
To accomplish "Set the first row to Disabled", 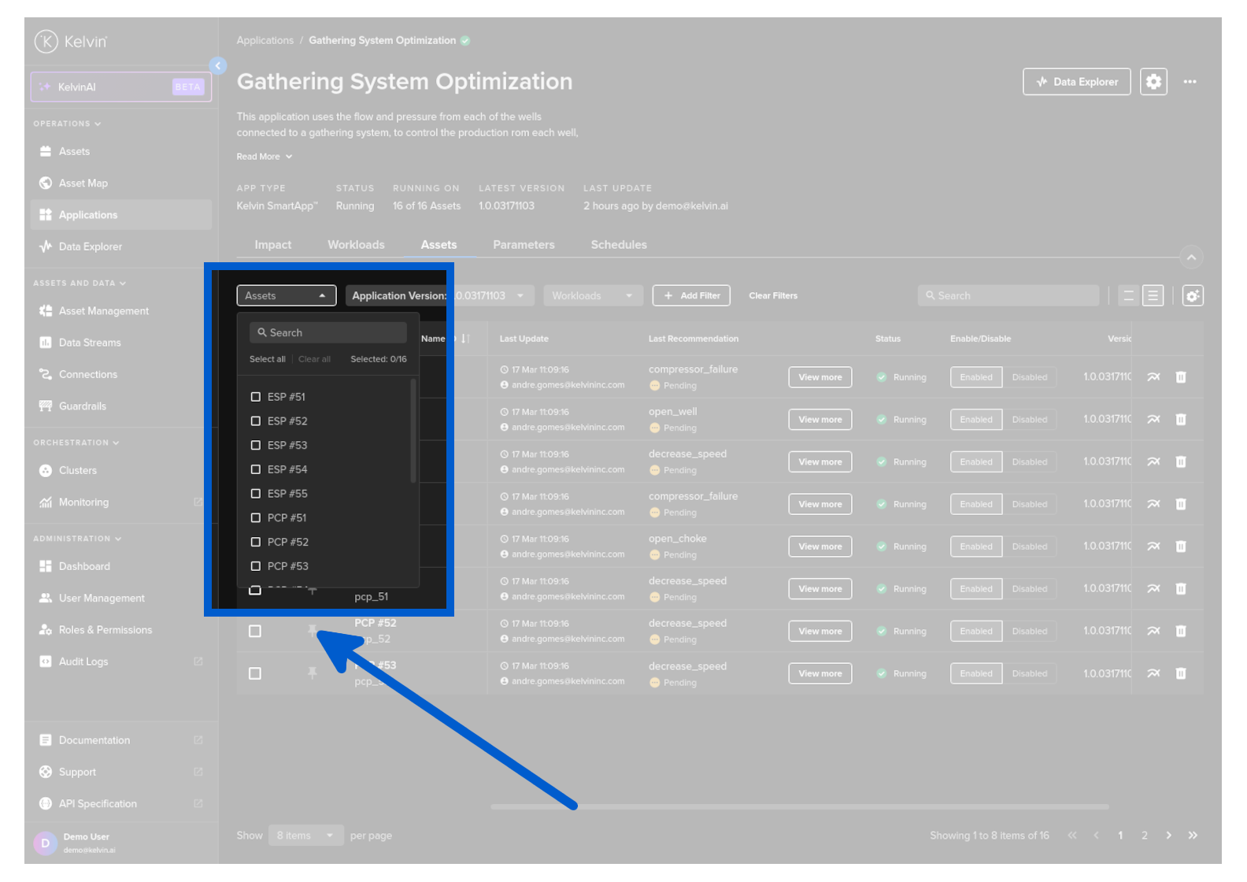I will (x=1029, y=377).
